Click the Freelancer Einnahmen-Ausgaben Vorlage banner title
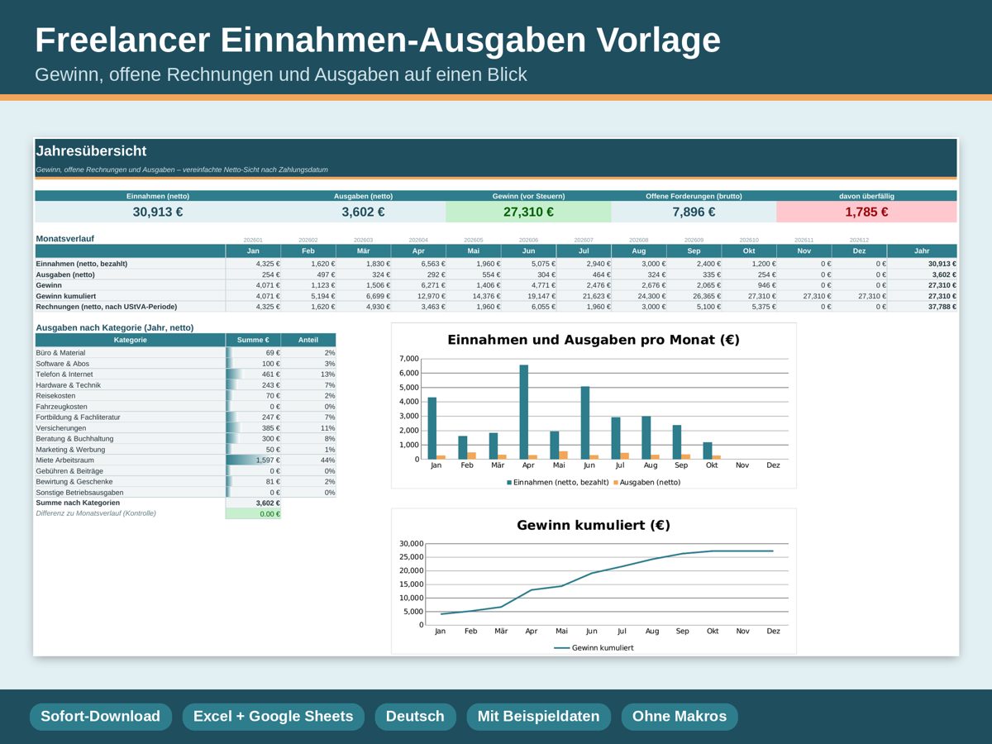The height and width of the screenshot is (744, 992). pos(378,41)
